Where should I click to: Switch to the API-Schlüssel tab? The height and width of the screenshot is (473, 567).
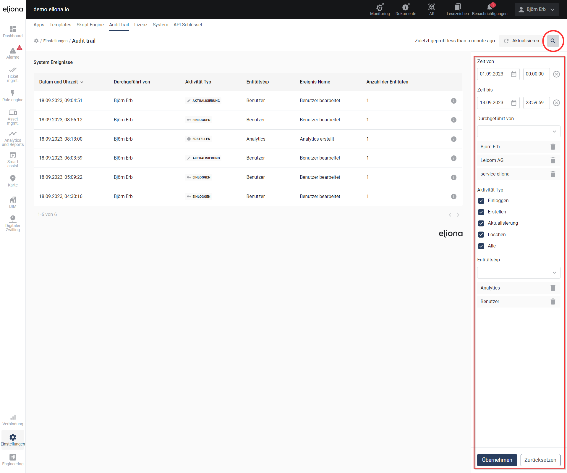point(187,25)
